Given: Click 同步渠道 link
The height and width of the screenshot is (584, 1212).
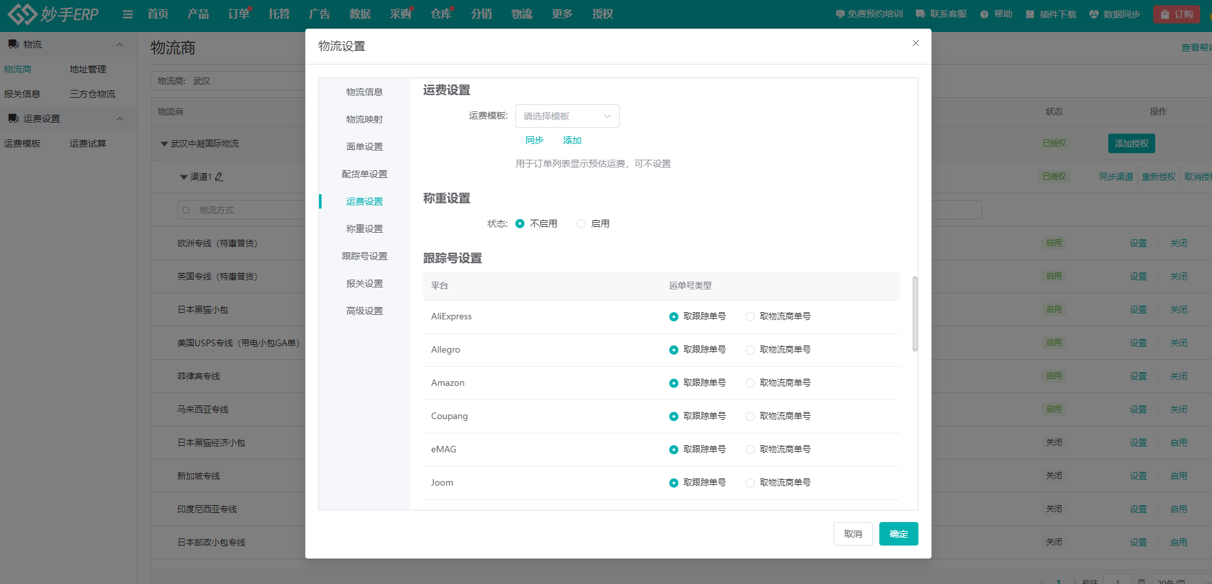Looking at the screenshot, I should (1116, 177).
